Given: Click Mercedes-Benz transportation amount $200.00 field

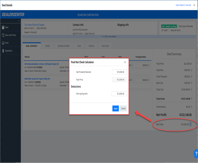Looking at the screenshot, I should [143, 65].
